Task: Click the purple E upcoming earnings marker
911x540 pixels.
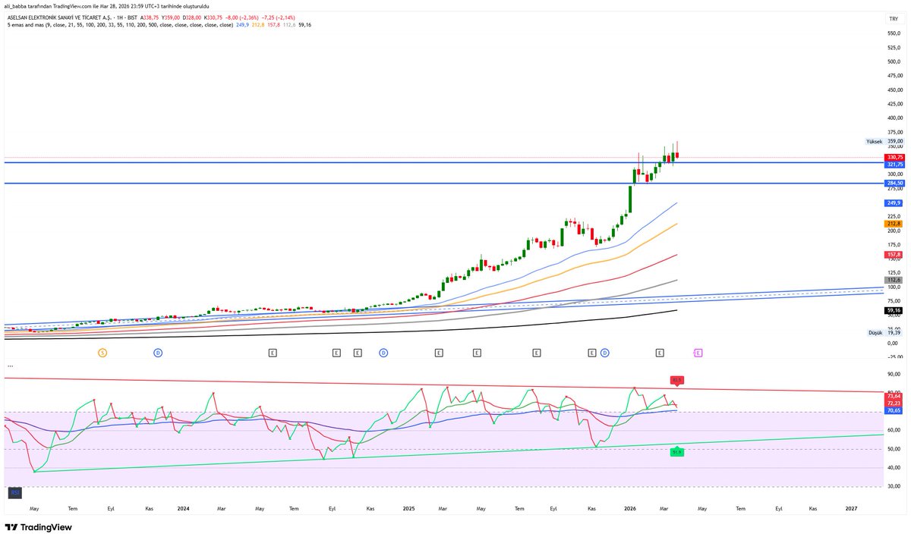Action: pyautogui.click(x=698, y=353)
